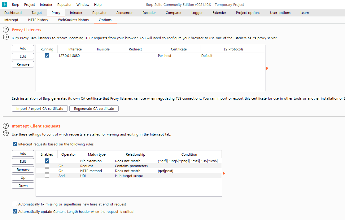
Task: Select the Proxy tab
Action: 56,13
